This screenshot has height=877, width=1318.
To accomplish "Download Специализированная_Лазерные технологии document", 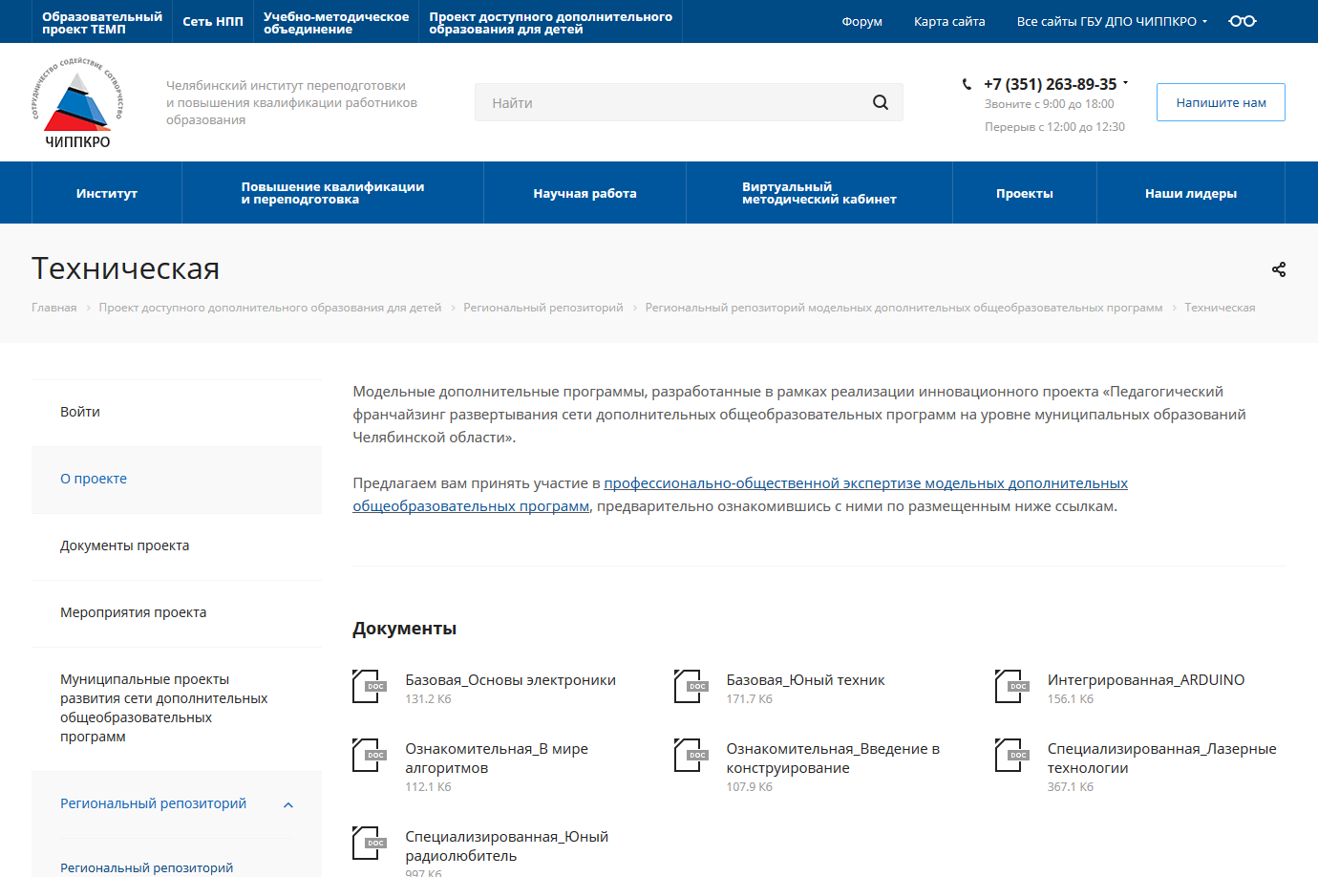I will pyautogui.click(x=1161, y=759).
